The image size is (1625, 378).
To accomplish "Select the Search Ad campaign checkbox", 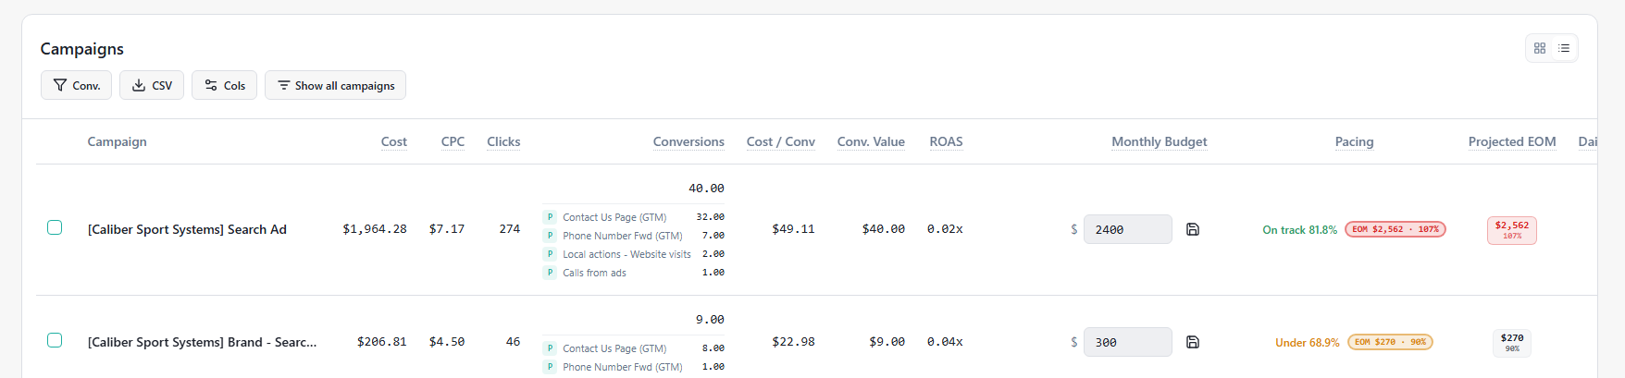I will [x=55, y=227].
